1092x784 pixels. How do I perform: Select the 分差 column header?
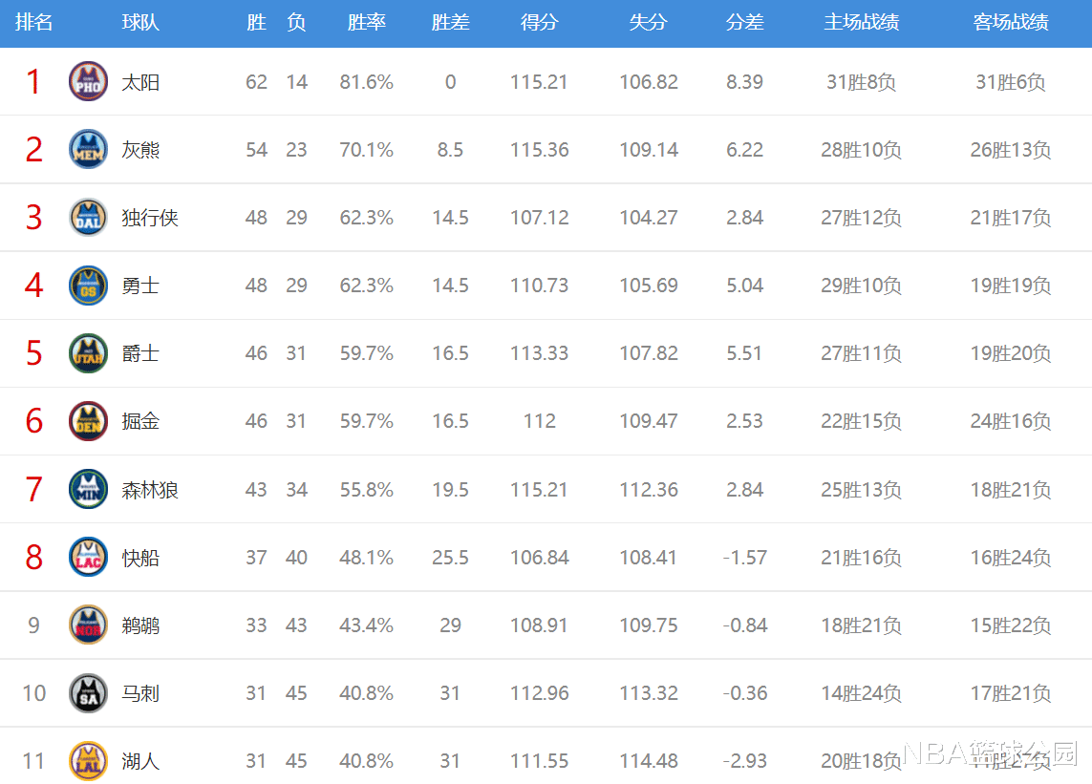(x=744, y=22)
